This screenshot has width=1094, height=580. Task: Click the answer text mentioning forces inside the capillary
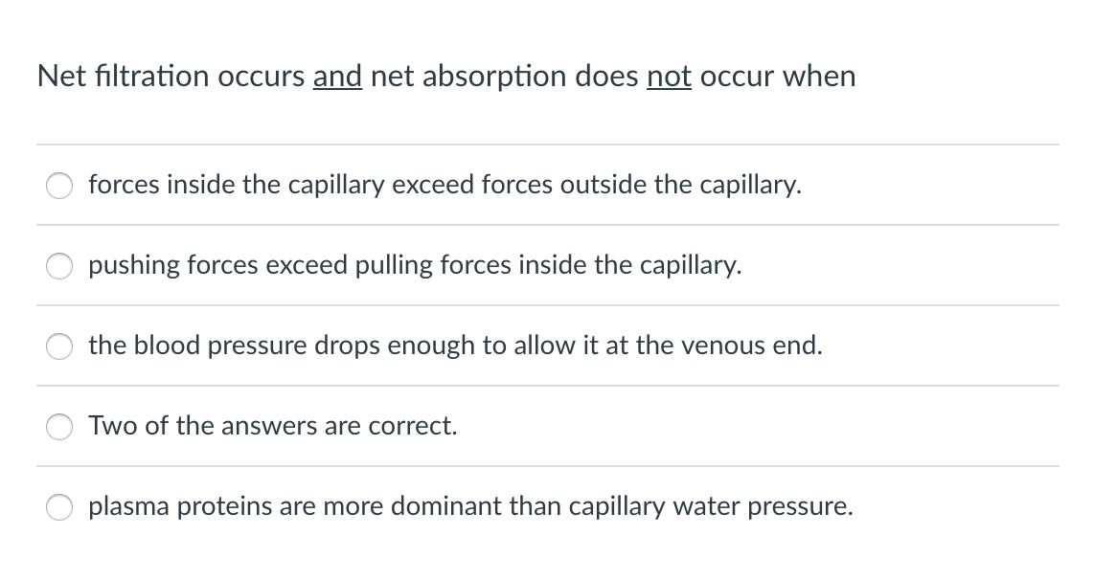pos(444,186)
